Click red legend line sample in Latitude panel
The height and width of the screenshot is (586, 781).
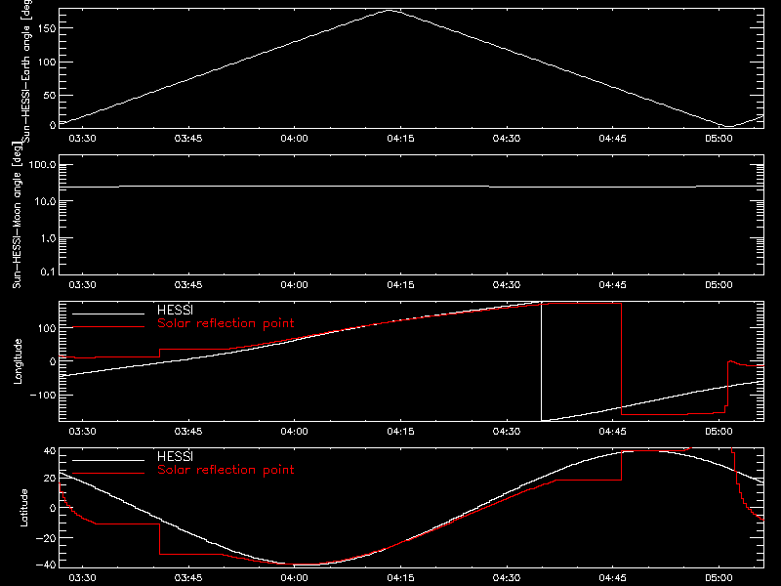[108, 474]
